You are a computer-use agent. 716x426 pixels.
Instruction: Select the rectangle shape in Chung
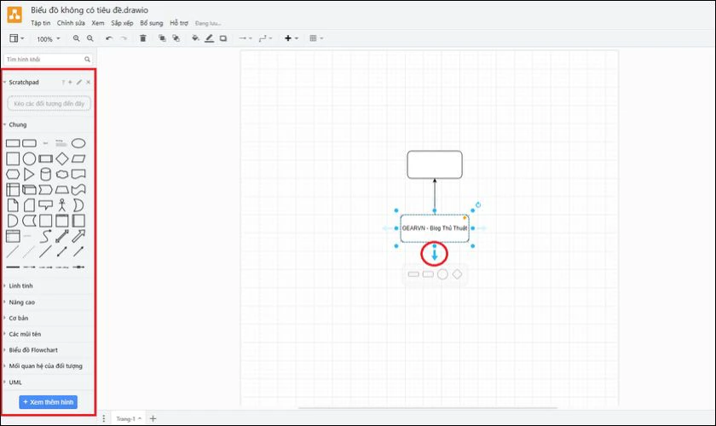pos(13,143)
